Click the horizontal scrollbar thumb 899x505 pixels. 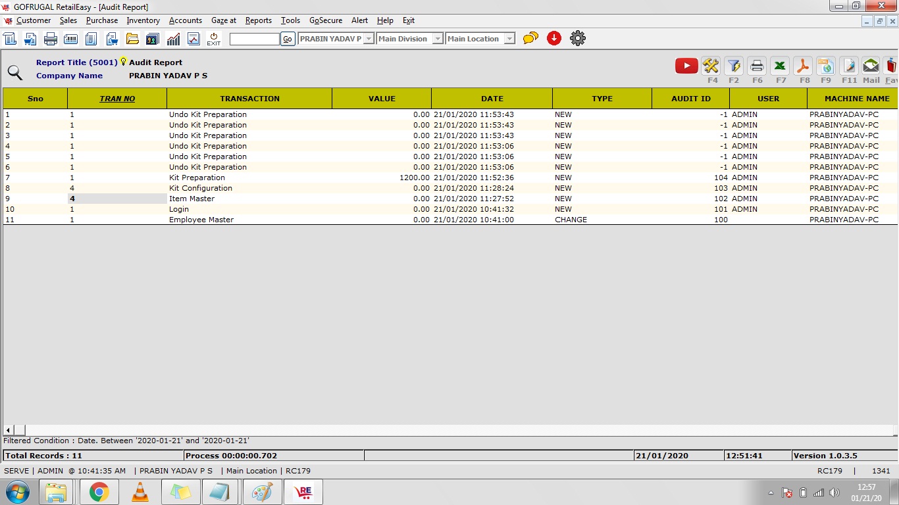coord(19,430)
